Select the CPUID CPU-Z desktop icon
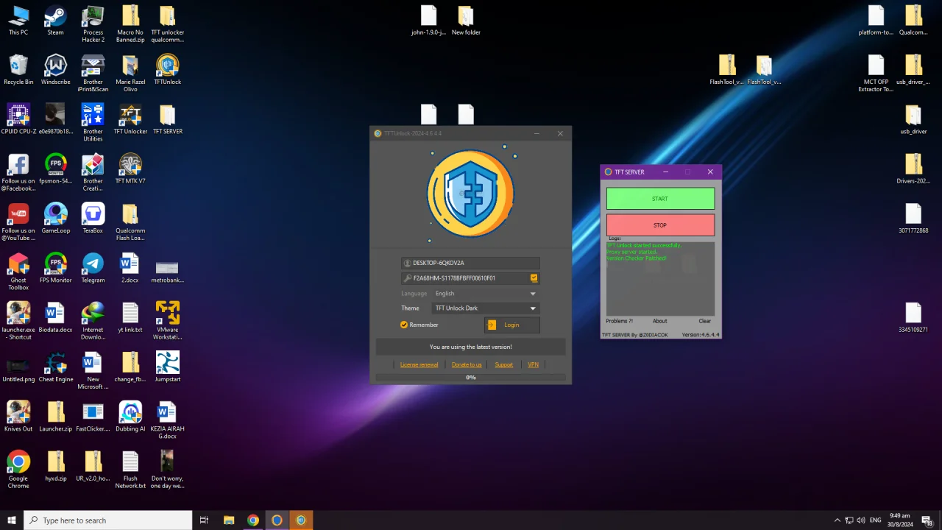 click(x=18, y=119)
